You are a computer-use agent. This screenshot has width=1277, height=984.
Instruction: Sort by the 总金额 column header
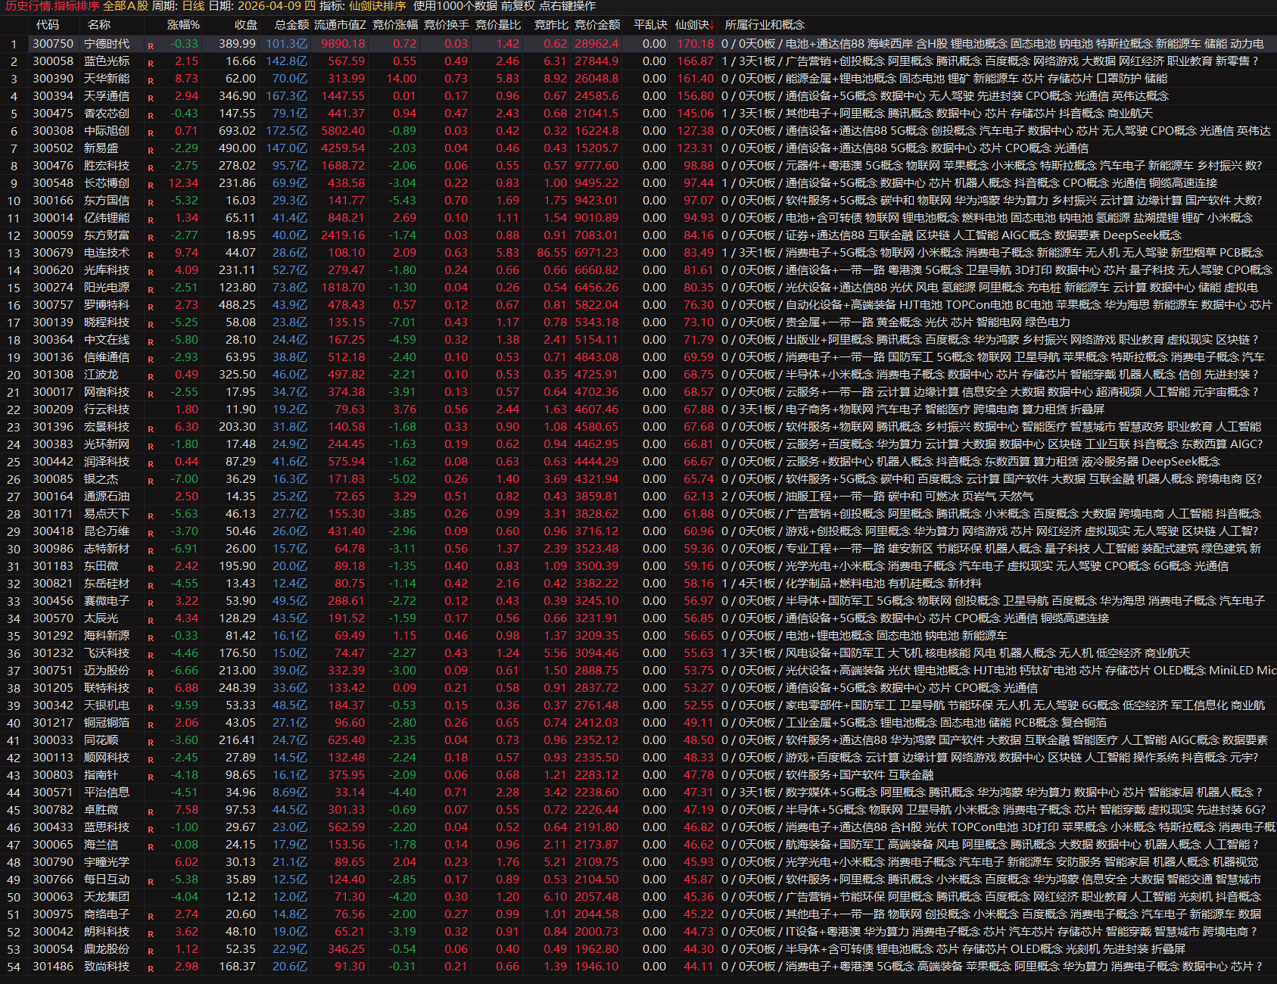click(291, 25)
